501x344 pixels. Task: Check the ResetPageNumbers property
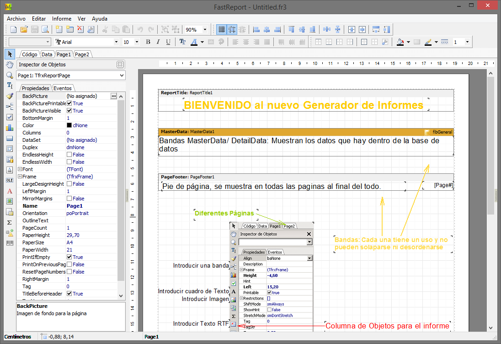click(69, 272)
